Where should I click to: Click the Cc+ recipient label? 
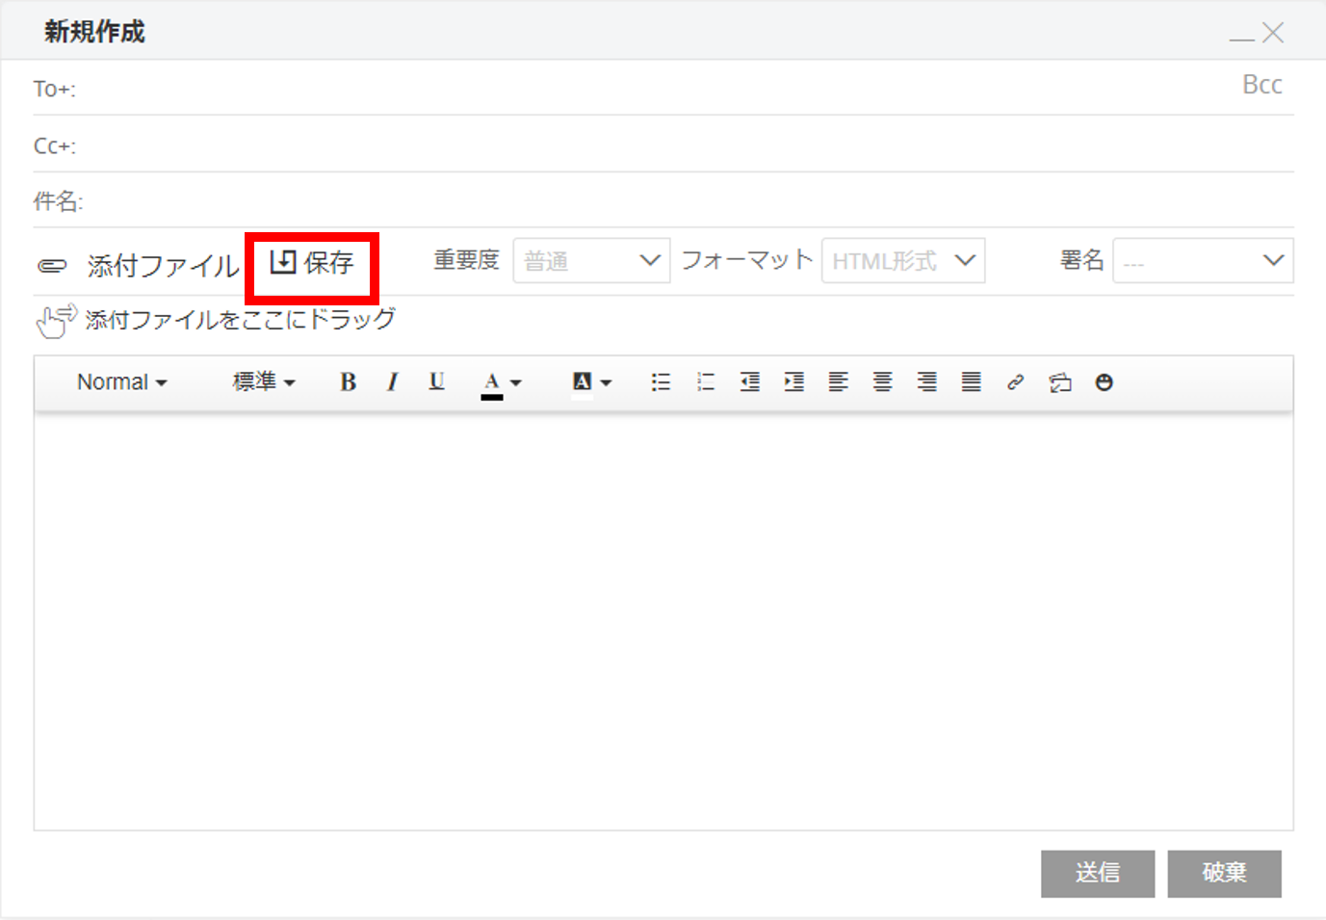point(54,145)
